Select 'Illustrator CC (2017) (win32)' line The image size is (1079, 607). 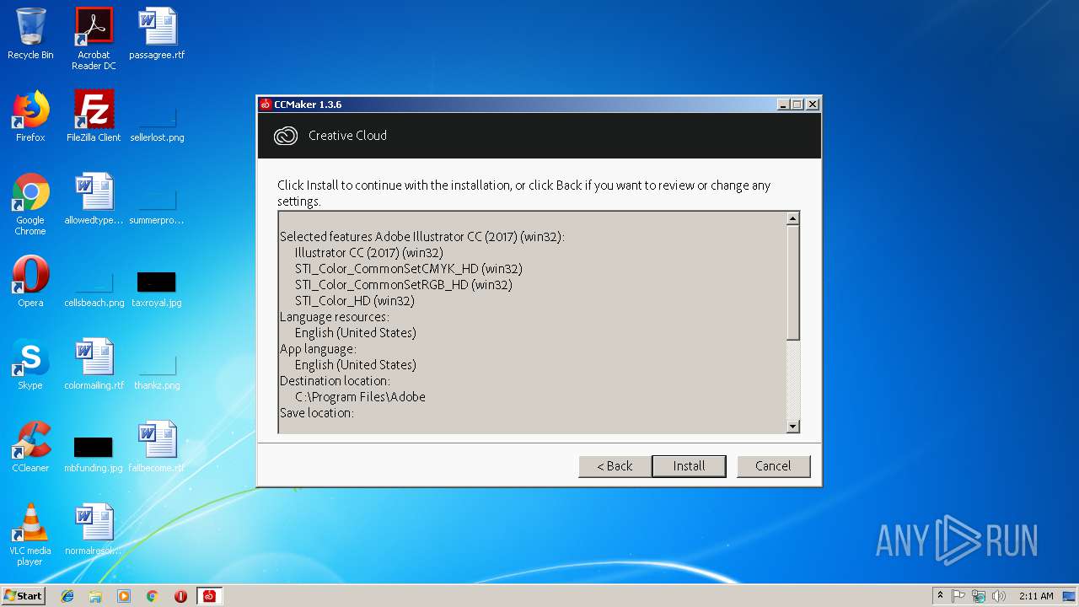tap(368, 252)
